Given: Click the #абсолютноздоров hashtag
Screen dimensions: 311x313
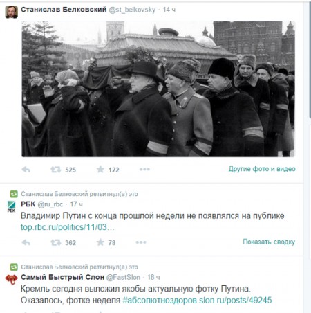Looking at the screenshot, I should coord(160,301).
